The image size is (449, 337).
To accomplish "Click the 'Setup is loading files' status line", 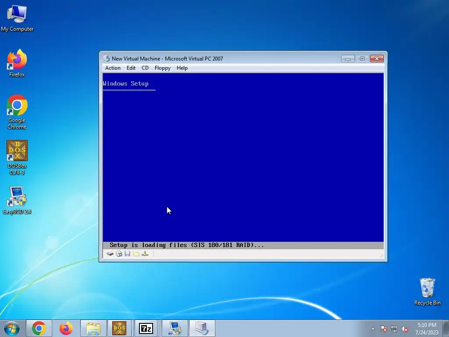I will coord(187,245).
